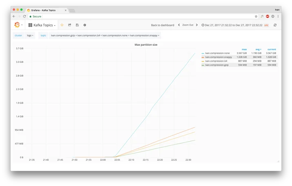Click the 3.7 GiB y-axis label
This screenshot has width=292, height=186.
[20, 49]
